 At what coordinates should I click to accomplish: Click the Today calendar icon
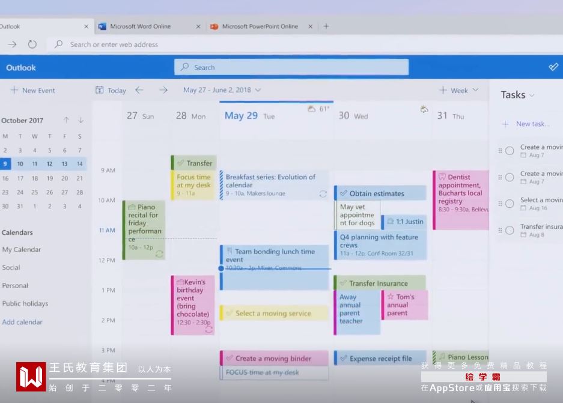pos(100,90)
